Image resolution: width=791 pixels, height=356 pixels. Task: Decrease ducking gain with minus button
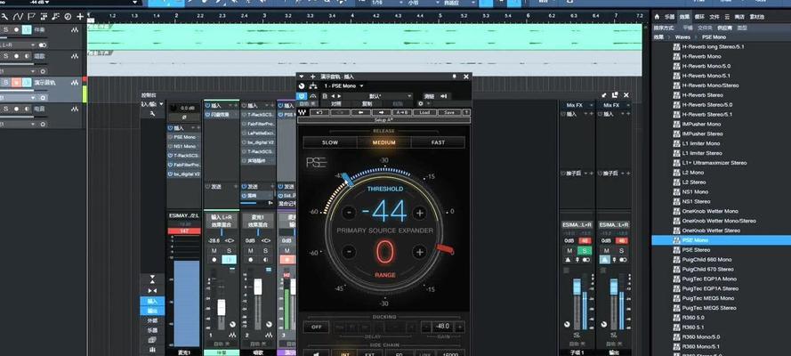426,327
